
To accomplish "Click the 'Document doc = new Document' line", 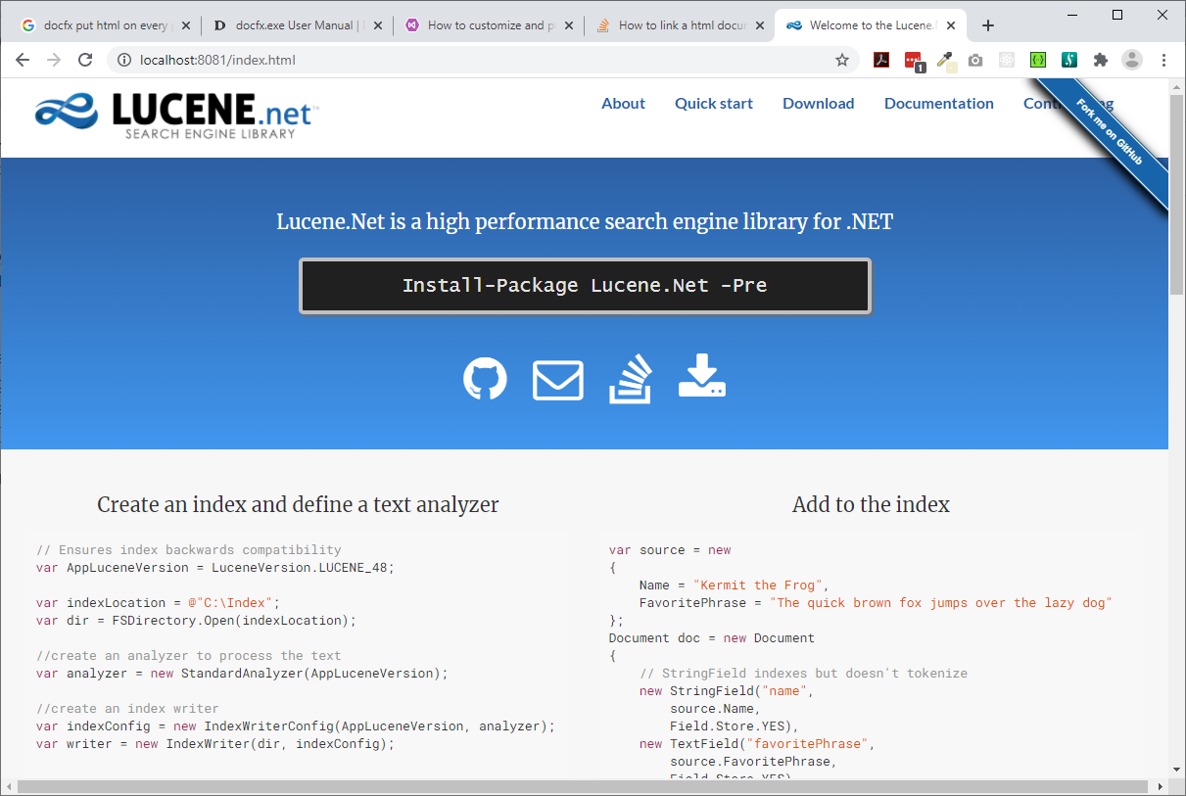I will pos(712,638).
